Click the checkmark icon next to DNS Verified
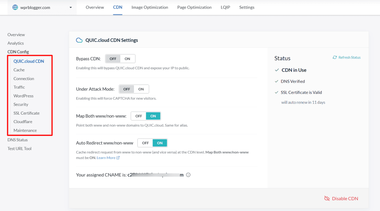Screen dimensions: 380x211 point(276,81)
